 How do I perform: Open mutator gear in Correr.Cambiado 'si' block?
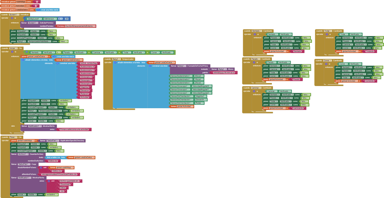pyautogui.click(x=327, y=63)
